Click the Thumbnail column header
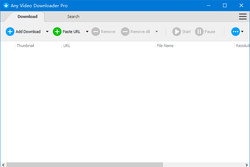The image size is (250, 167). click(x=38, y=46)
